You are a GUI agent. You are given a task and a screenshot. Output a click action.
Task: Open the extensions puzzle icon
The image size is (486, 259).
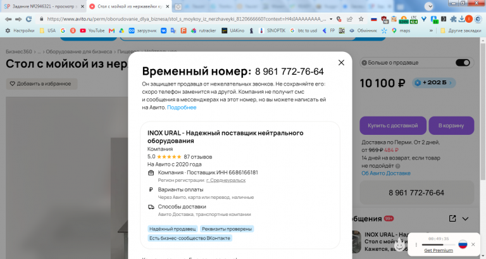453,19
